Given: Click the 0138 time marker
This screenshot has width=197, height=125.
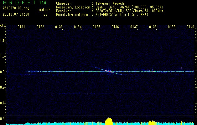Looking at the screenshot, I should [153, 27].
